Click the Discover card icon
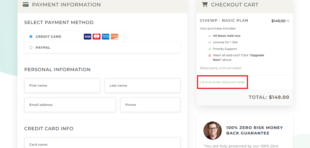This screenshot has height=148, width=310. (114, 37)
